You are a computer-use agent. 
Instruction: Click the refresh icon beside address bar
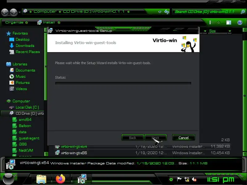coord(166,12)
